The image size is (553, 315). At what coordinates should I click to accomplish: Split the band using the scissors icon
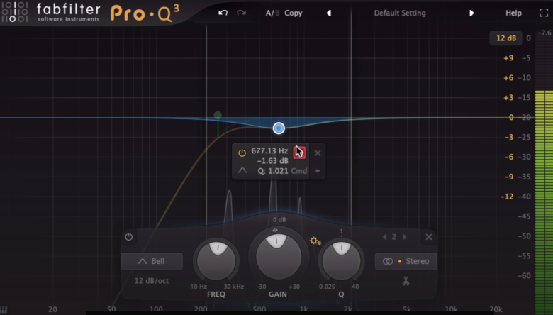pyautogui.click(x=406, y=281)
